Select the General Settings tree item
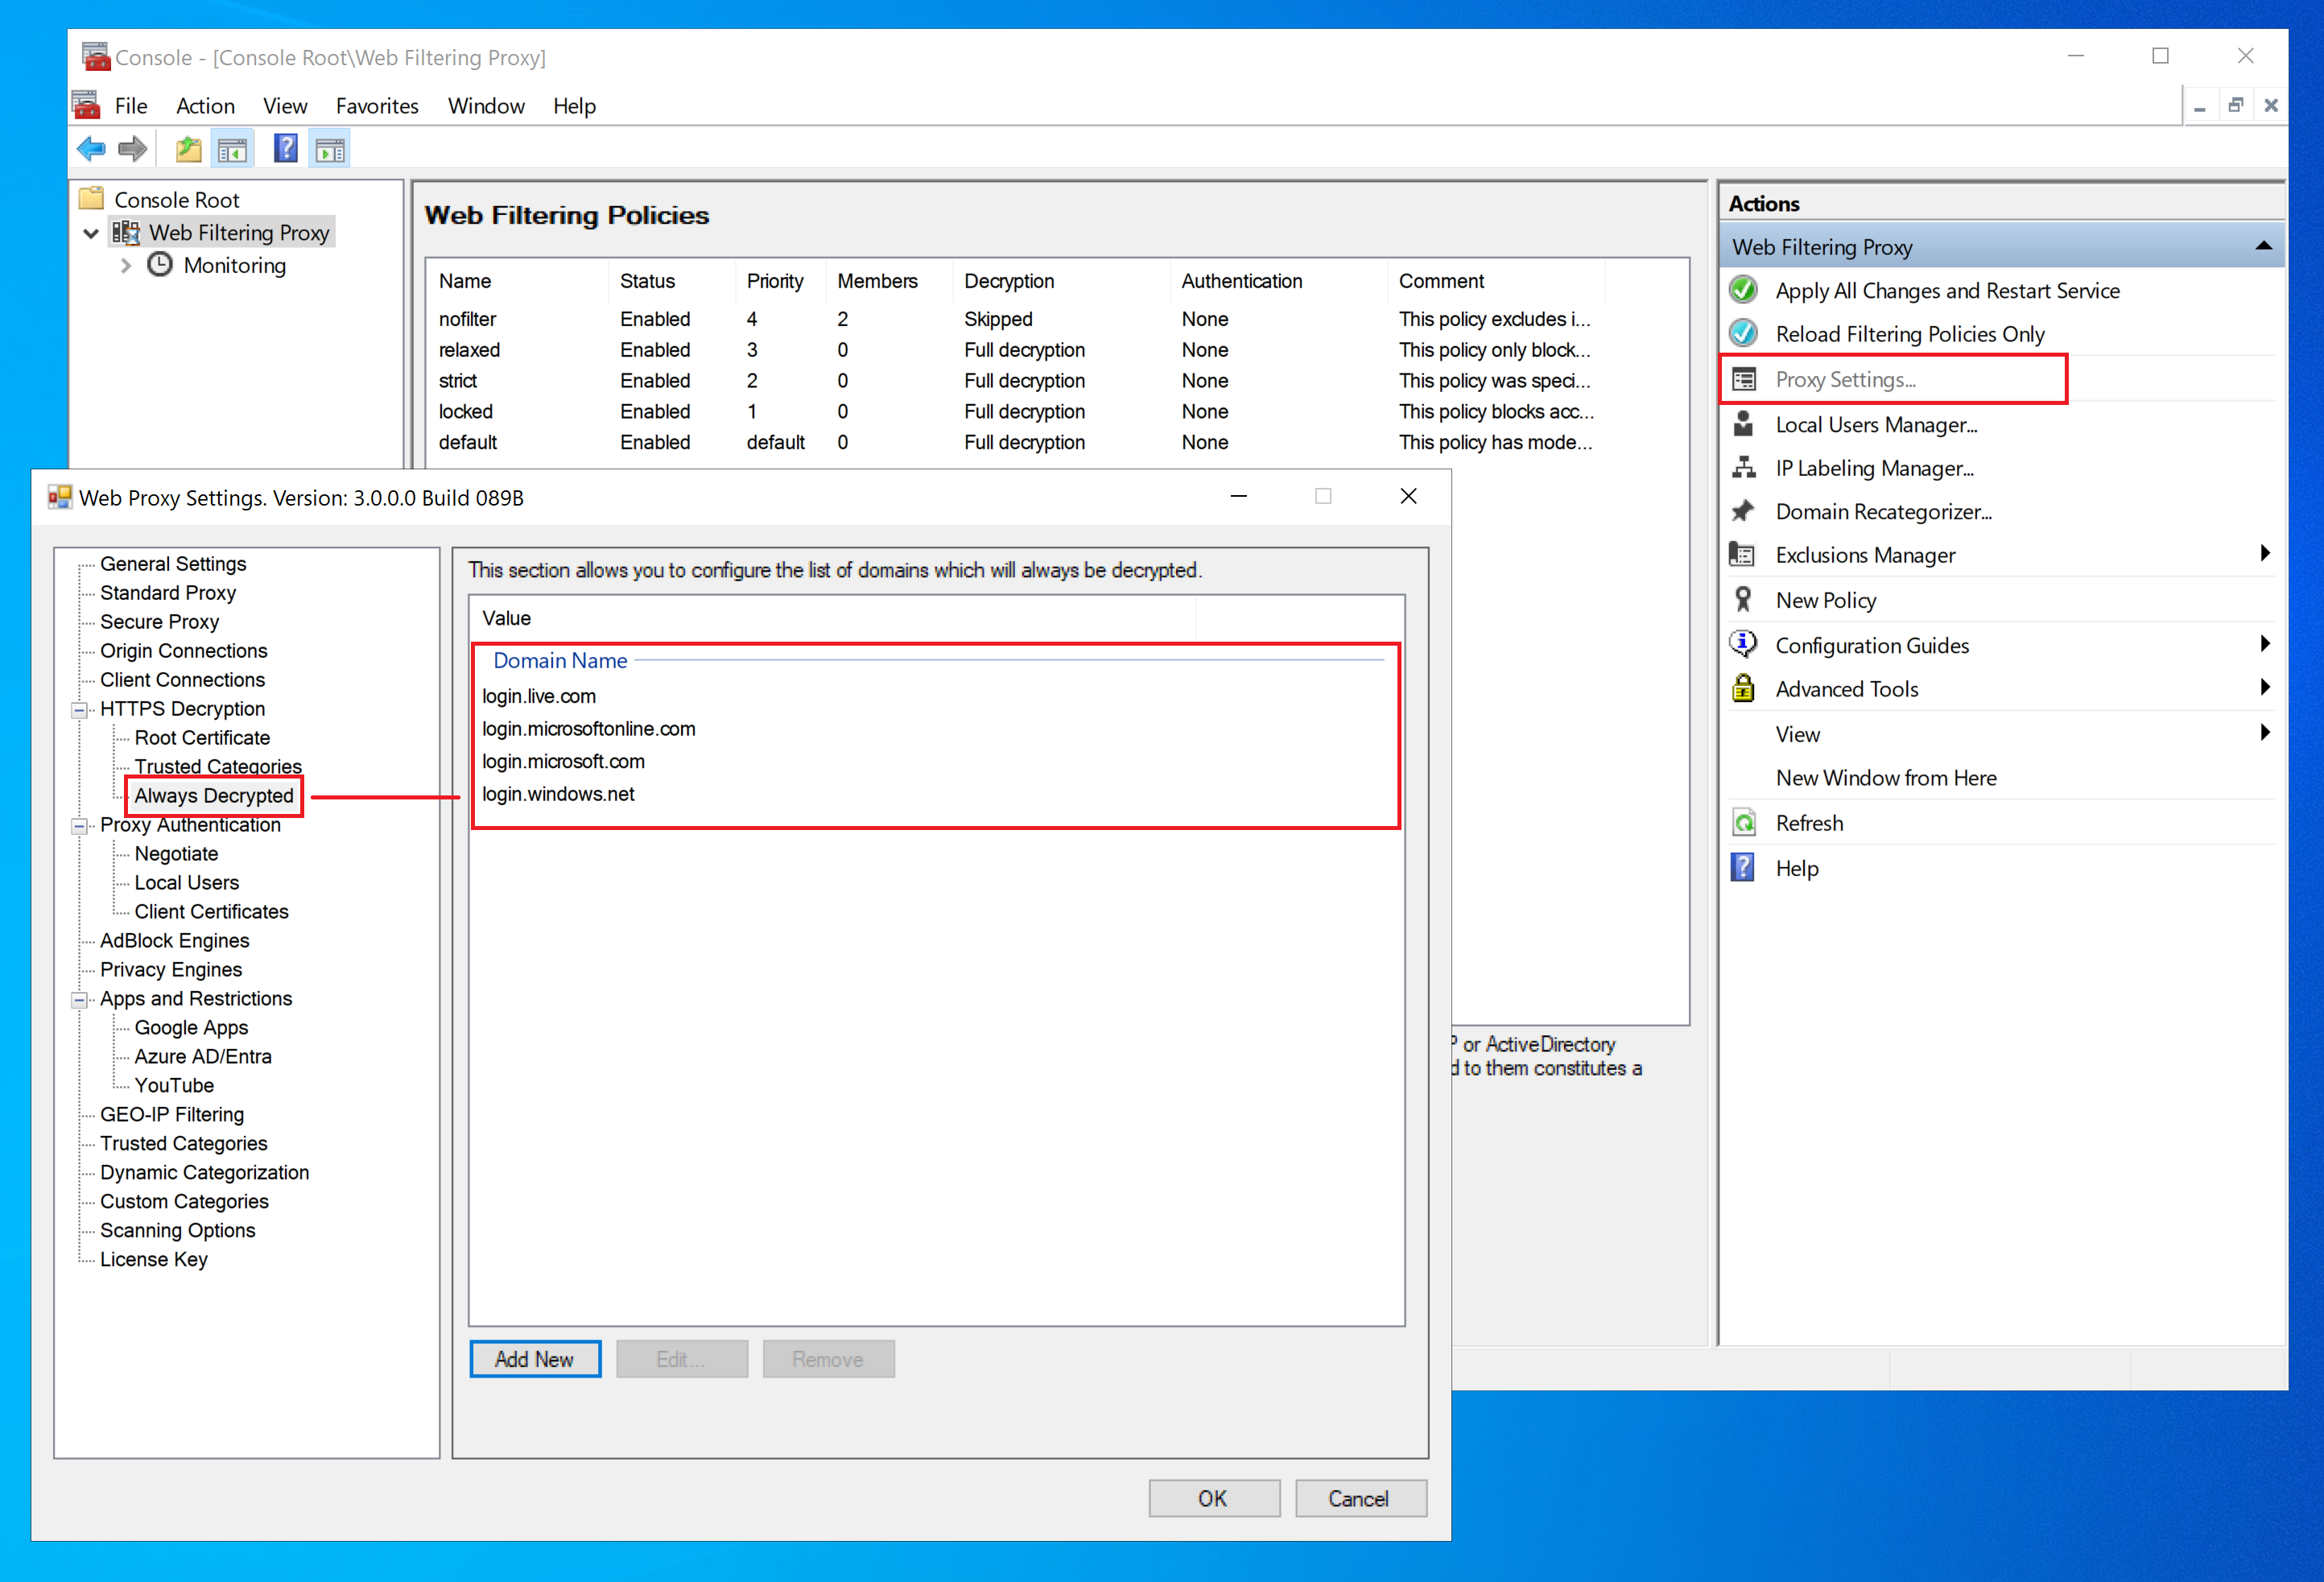The width and height of the screenshot is (2324, 1582). click(173, 564)
